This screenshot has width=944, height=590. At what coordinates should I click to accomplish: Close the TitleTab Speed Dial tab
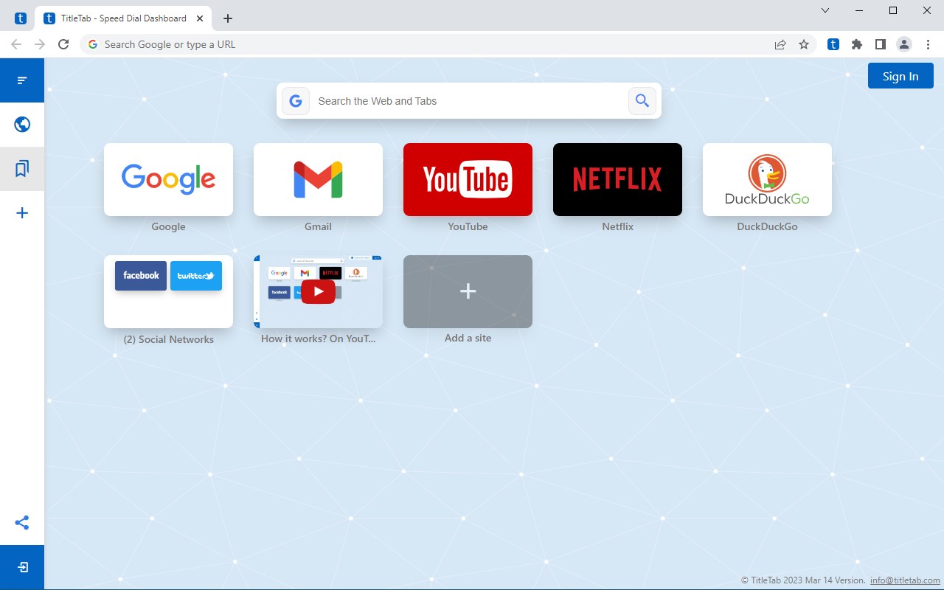(x=200, y=18)
